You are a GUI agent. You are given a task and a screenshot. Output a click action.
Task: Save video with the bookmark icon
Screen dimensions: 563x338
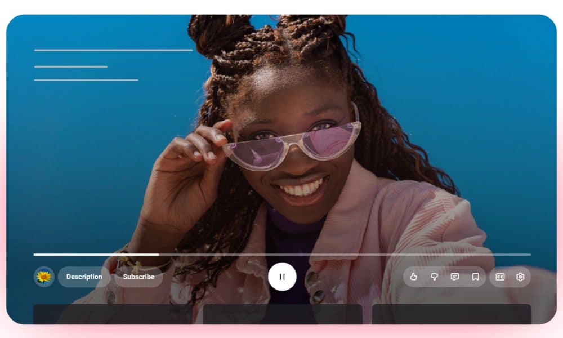476,277
